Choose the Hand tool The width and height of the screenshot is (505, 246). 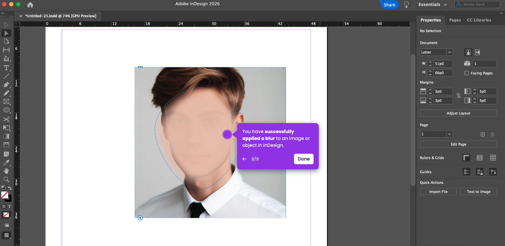pos(6,171)
